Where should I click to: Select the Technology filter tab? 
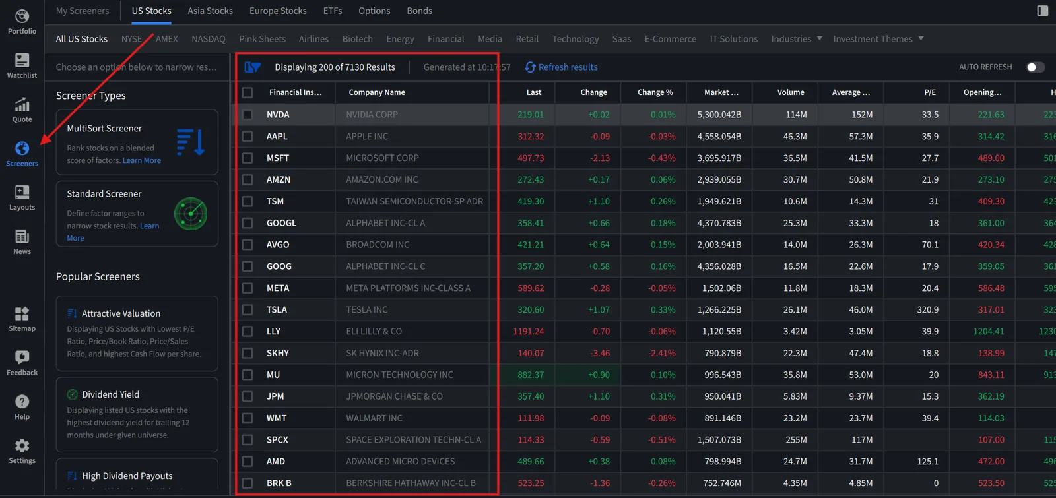(x=576, y=39)
